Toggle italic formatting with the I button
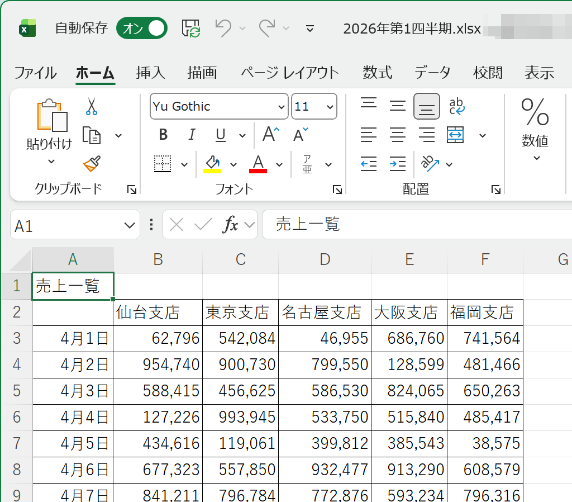 coord(192,135)
